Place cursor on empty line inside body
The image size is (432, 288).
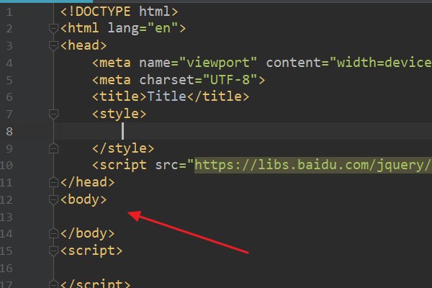(x=144, y=217)
